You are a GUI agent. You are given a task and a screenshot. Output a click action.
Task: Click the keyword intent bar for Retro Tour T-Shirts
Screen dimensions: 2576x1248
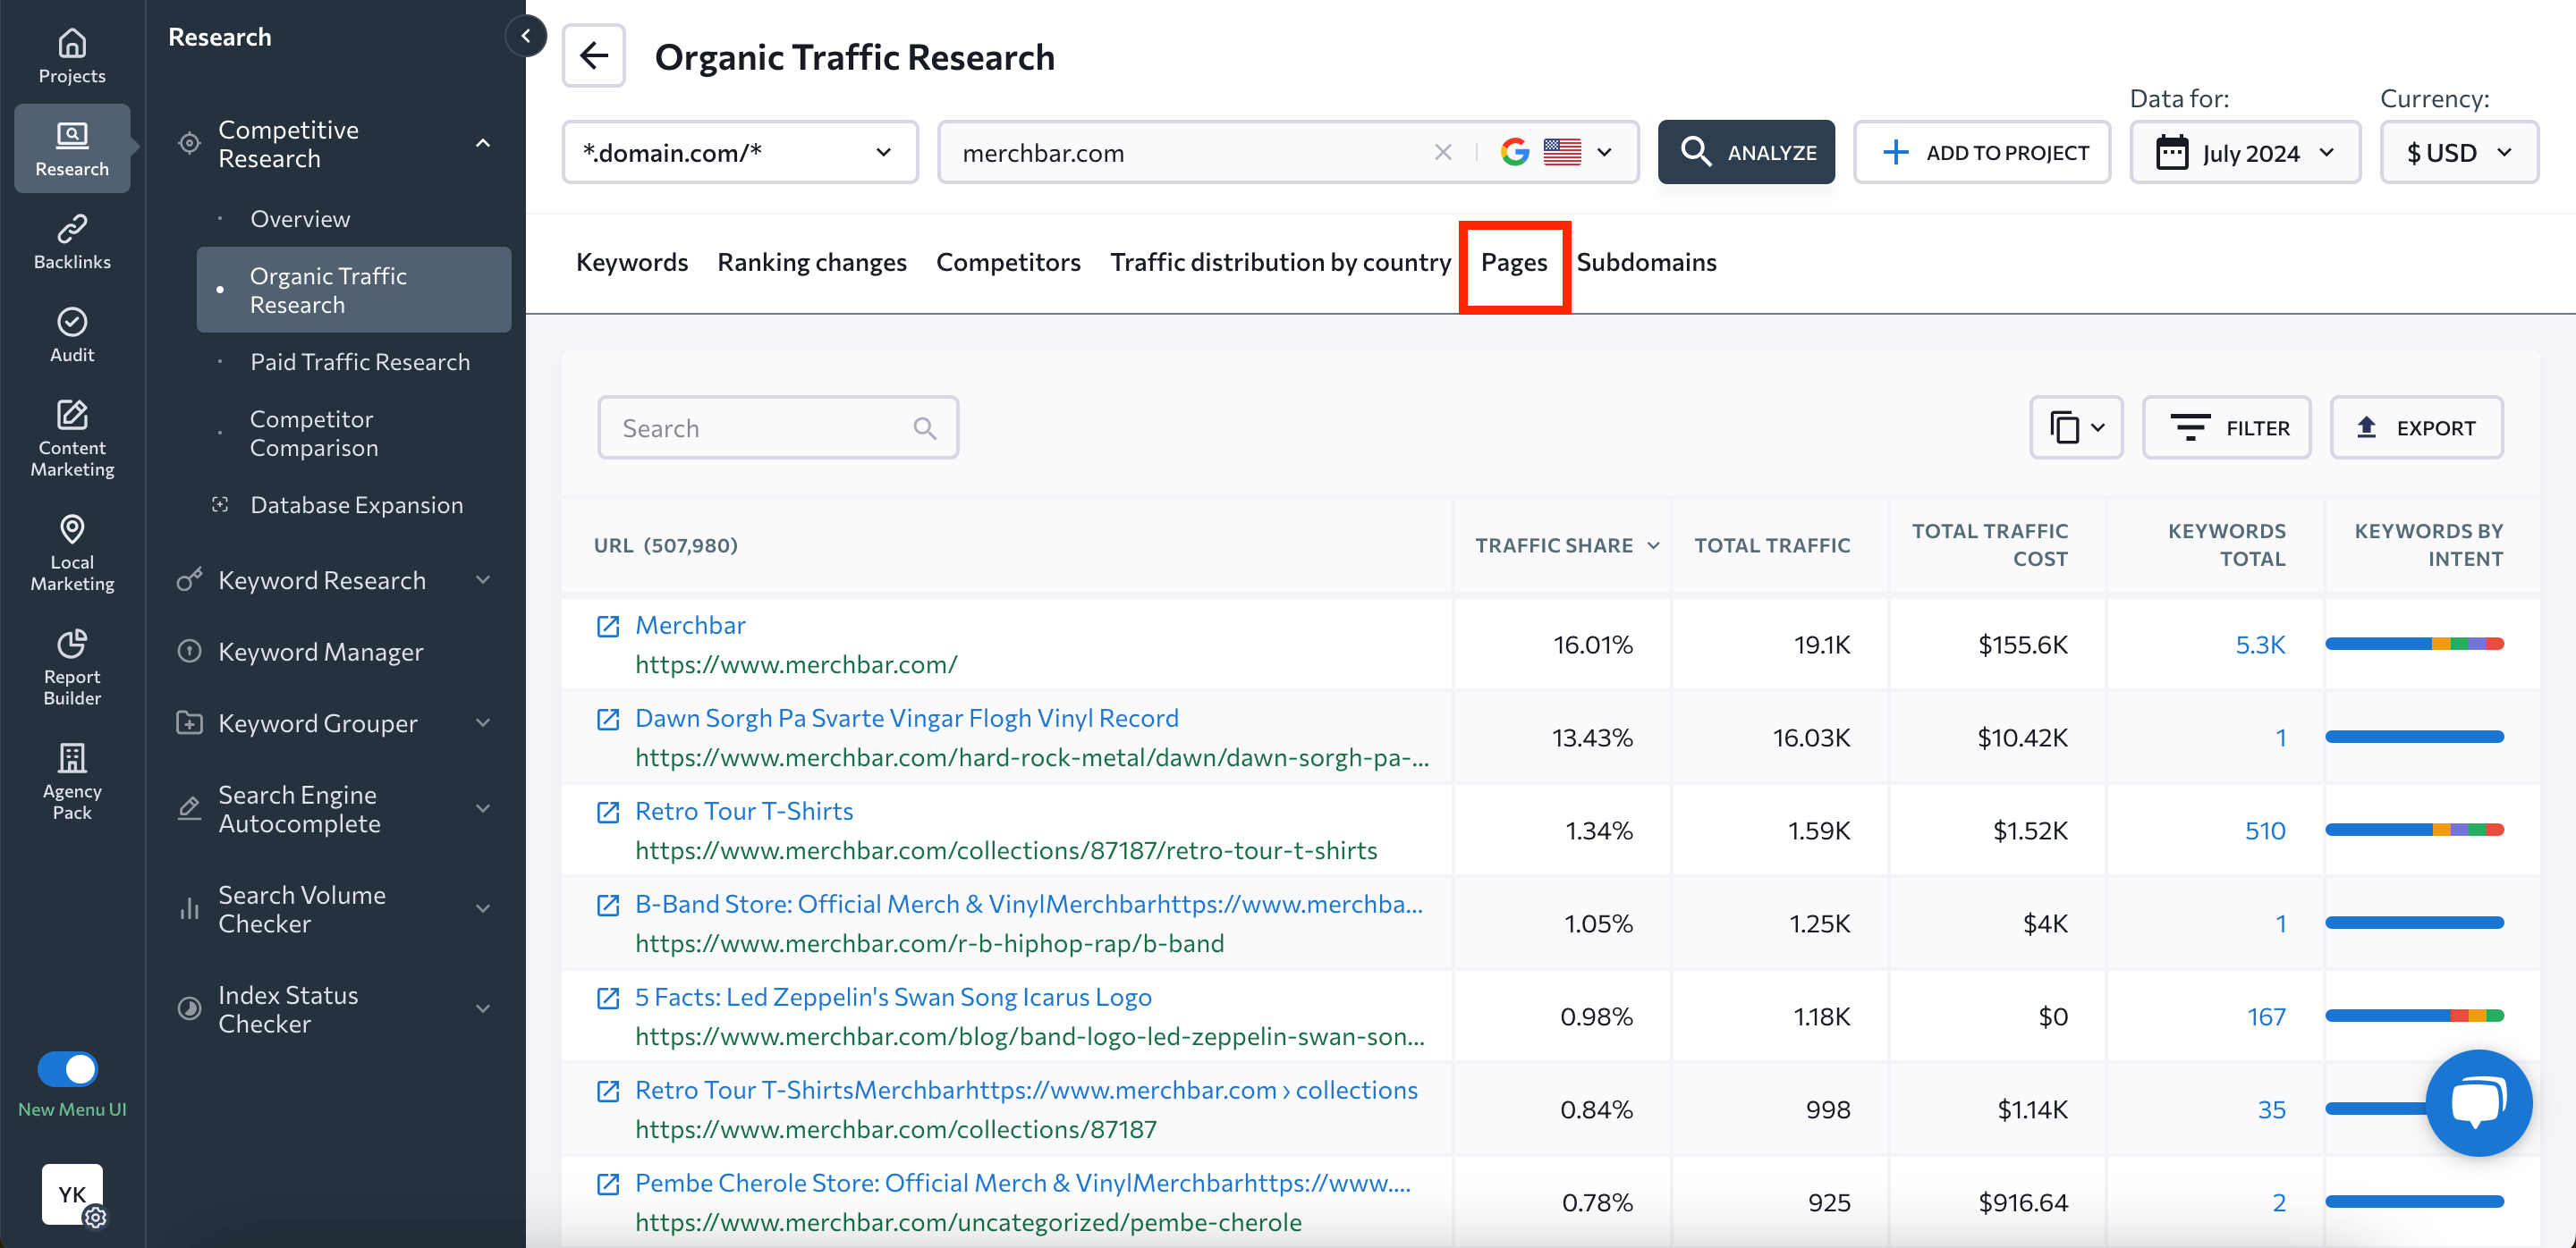click(2416, 830)
